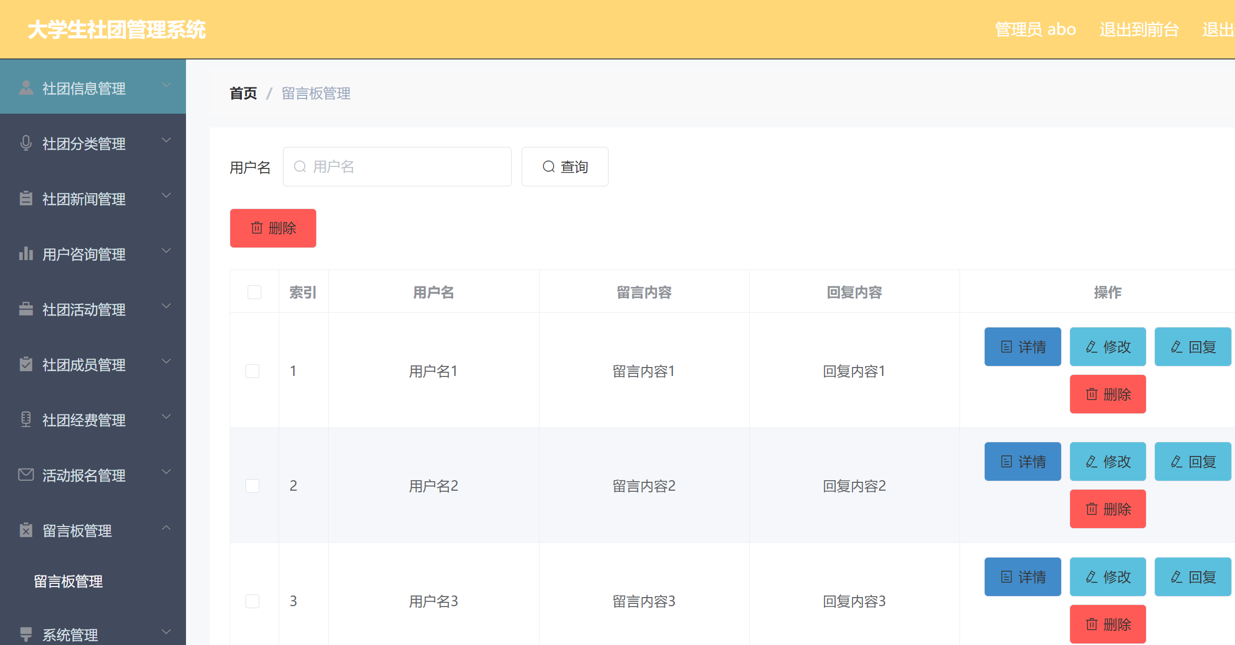
Task: Click the red 删除 bulk delete button
Action: 272,228
